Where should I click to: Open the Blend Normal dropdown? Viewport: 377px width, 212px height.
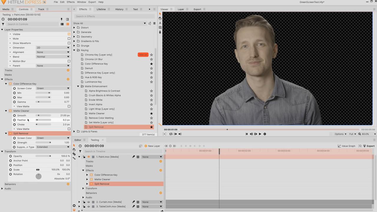[x=53, y=57]
